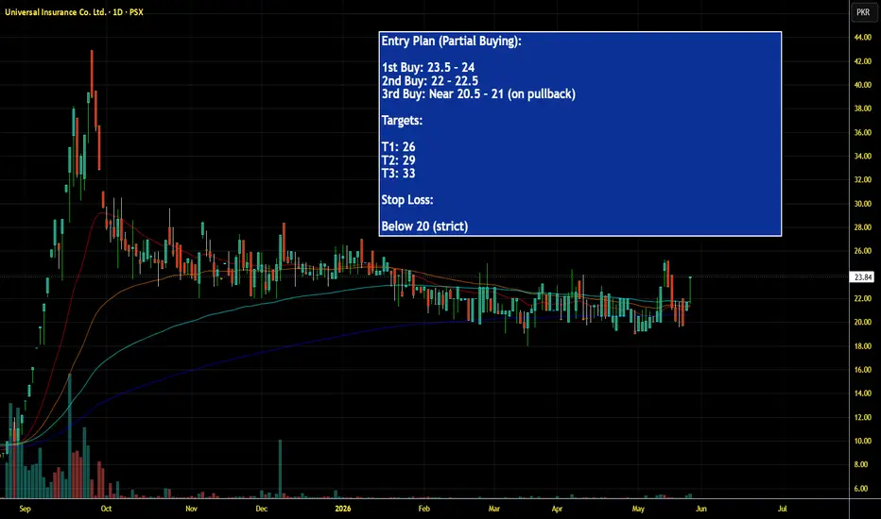The width and height of the screenshot is (881, 519).
Task: Click the 'Stop Loss:' heading
Action: pos(407,200)
